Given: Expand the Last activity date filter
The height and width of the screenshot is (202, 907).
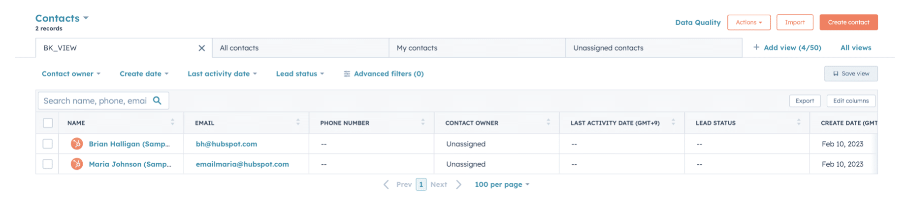Looking at the screenshot, I should tap(222, 74).
